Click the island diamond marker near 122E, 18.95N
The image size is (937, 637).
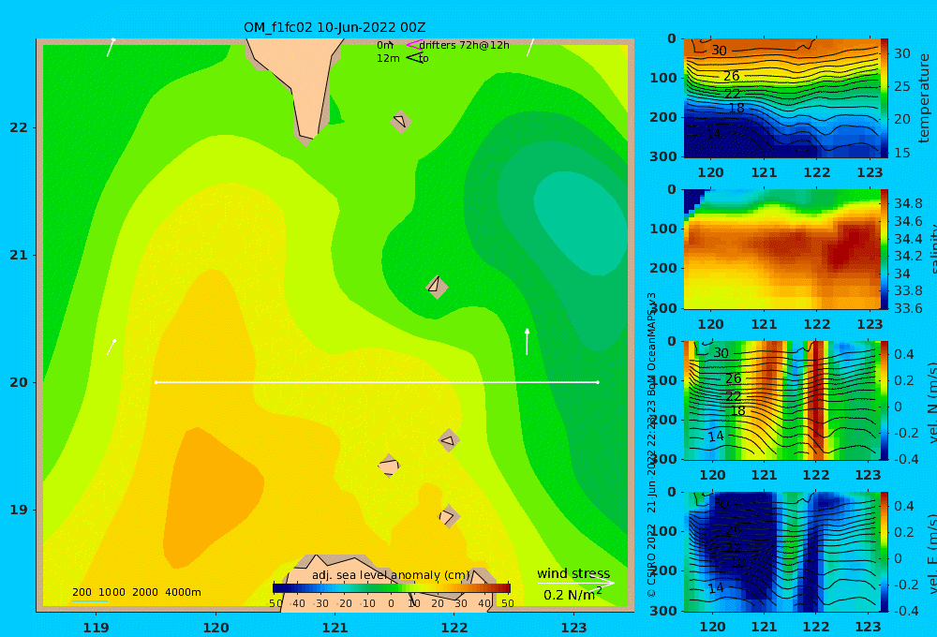449,516
